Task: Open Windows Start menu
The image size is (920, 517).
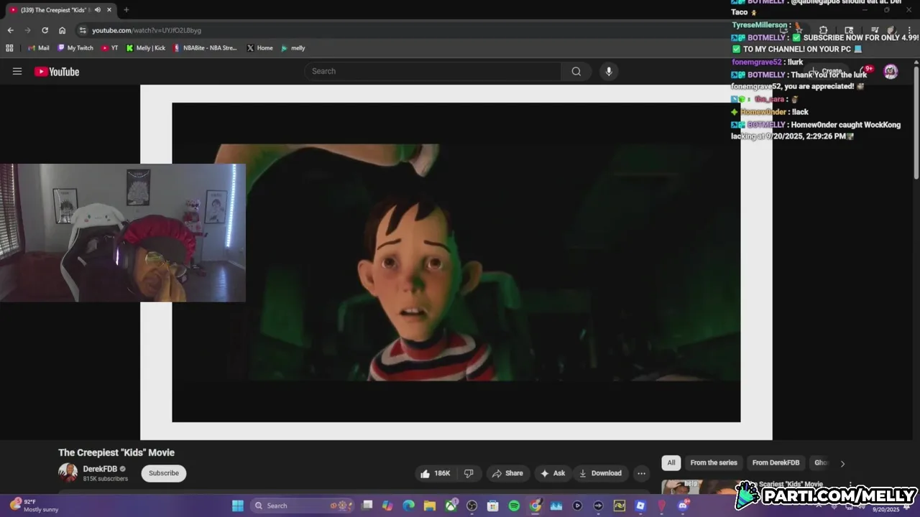Action: (x=238, y=506)
